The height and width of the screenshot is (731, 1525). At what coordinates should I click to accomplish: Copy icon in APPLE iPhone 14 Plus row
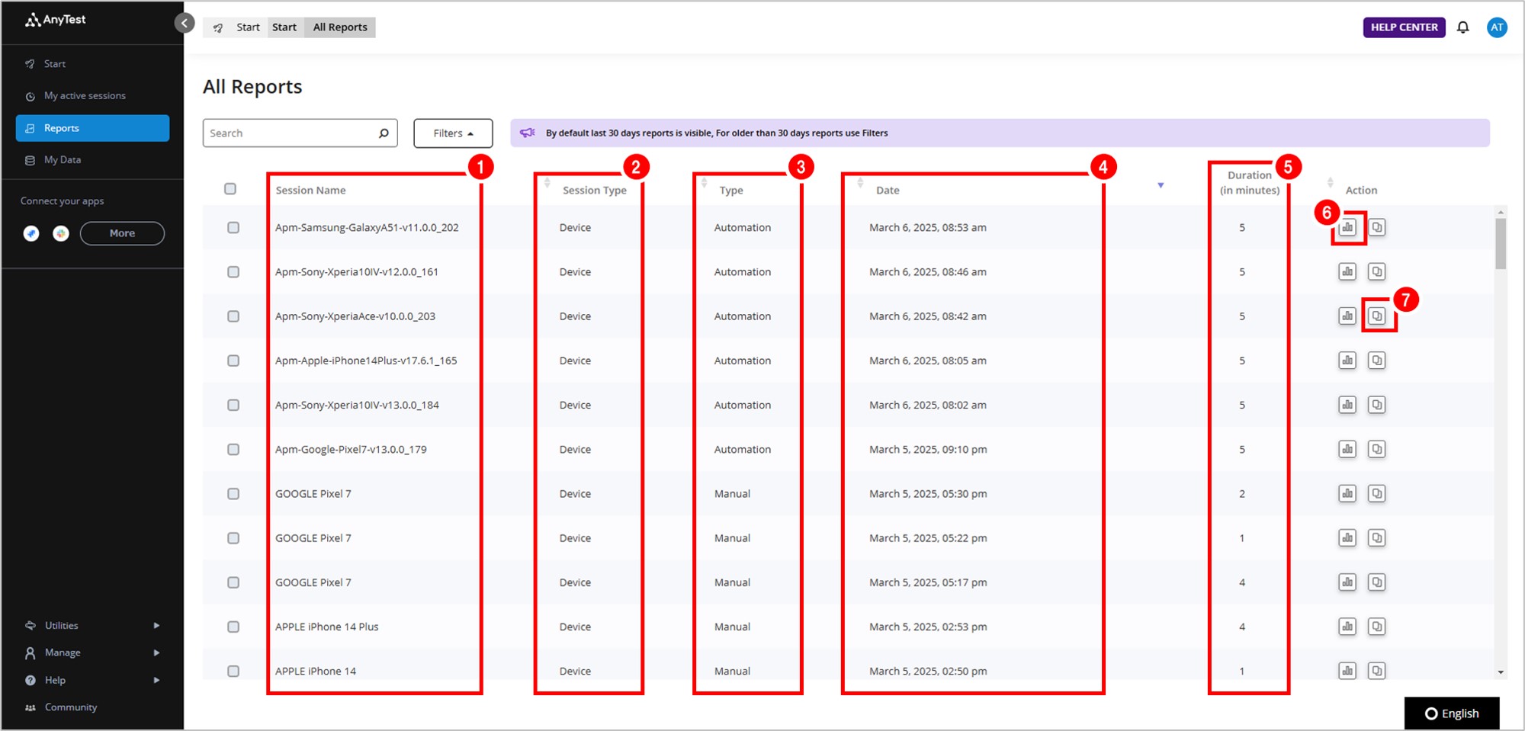[x=1376, y=627]
